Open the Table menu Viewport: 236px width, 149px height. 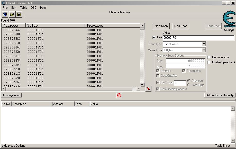[23, 8]
